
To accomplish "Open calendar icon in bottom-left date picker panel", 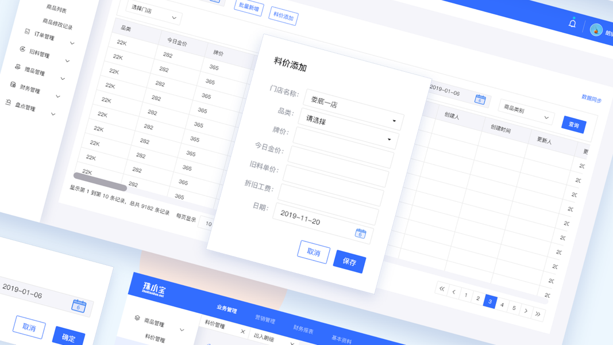I will point(79,306).
